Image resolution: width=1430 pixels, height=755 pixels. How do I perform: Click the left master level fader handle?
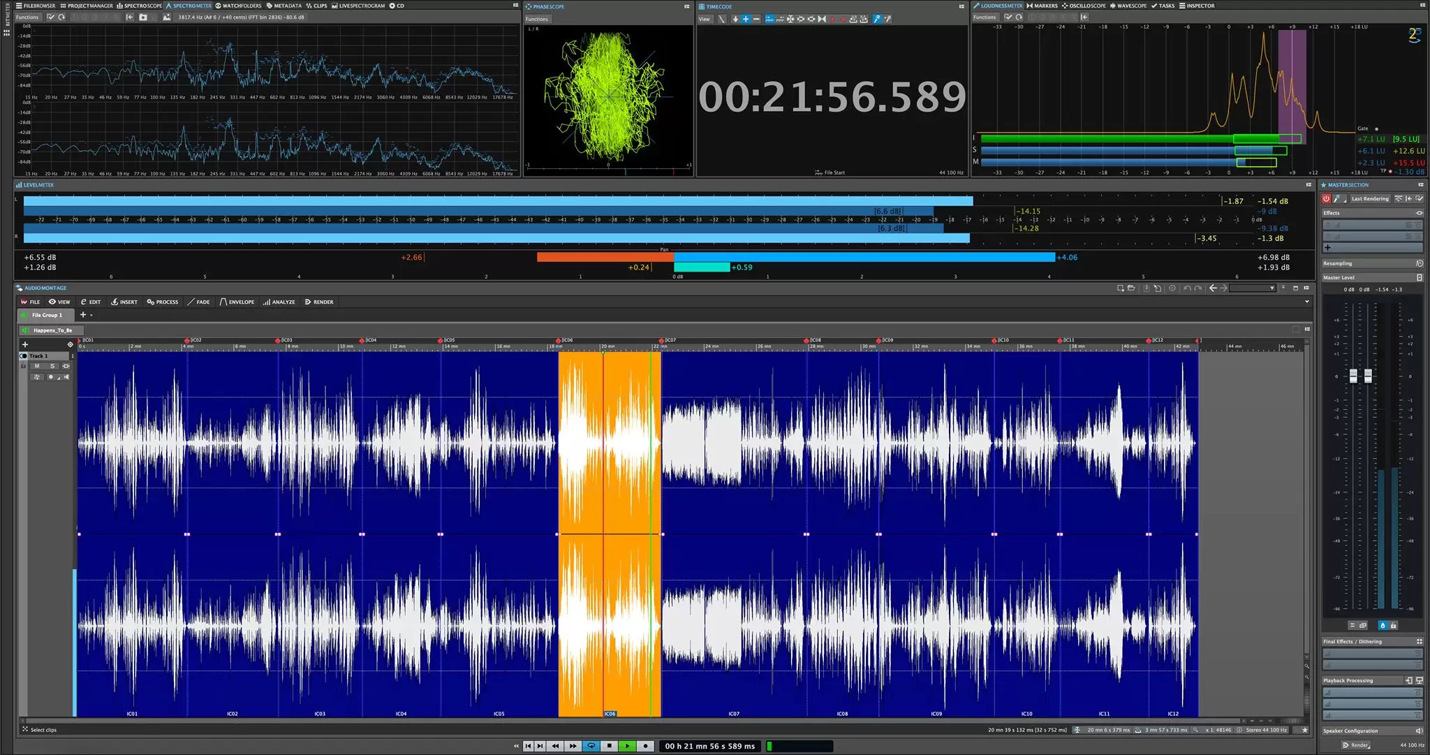[1353, 376]
